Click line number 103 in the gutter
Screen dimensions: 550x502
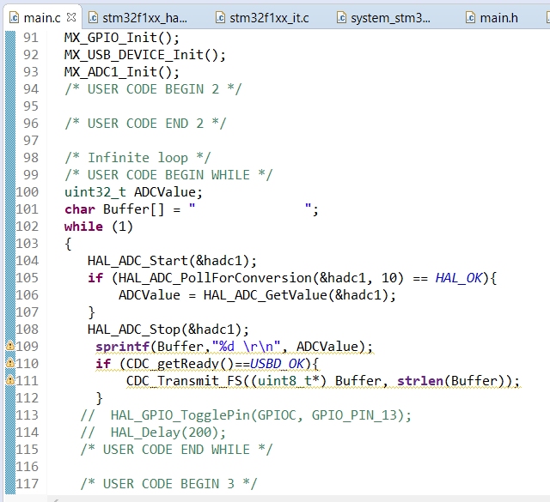coord(27,244)
